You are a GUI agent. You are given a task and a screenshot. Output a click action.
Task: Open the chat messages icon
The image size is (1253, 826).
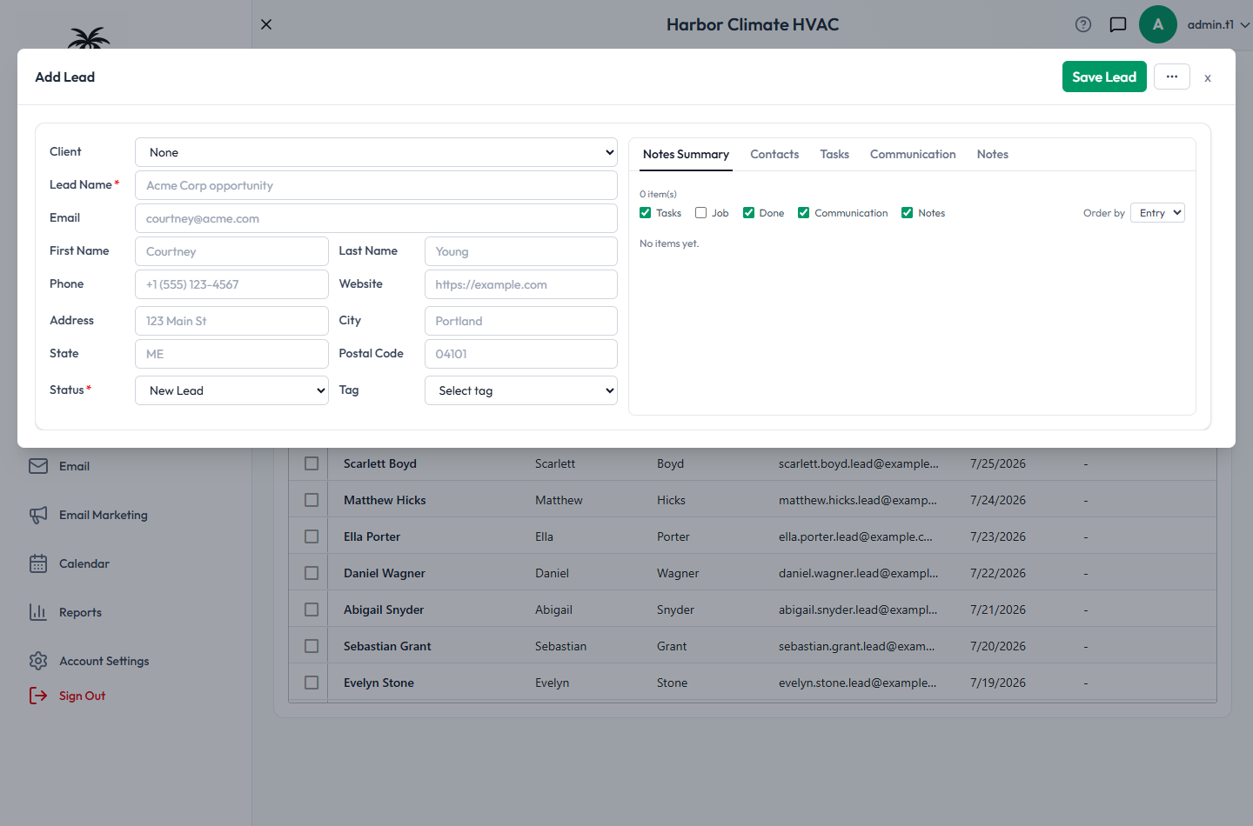[1118, 24]
